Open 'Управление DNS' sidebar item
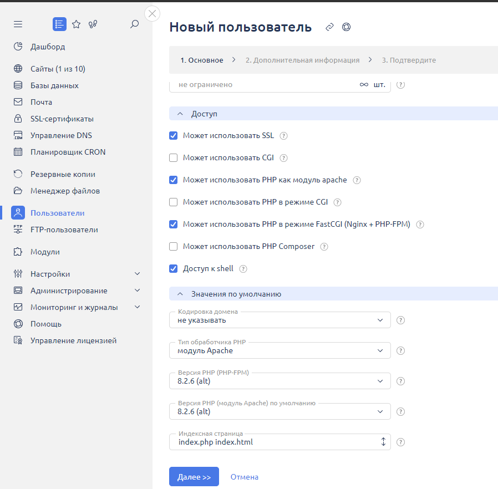Viewport: 498px width, 489px height. tap(62, 135)
